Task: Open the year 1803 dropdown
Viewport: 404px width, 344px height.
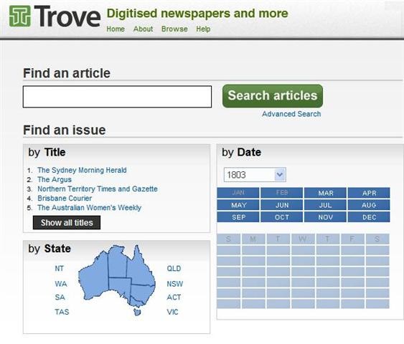Action: pyautogui.click(x=255, y=175)
